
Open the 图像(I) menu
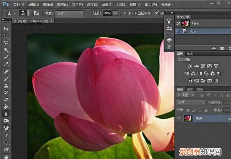coord(49,4)
